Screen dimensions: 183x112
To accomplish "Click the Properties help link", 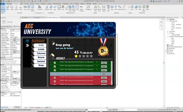I will [4, 107].
